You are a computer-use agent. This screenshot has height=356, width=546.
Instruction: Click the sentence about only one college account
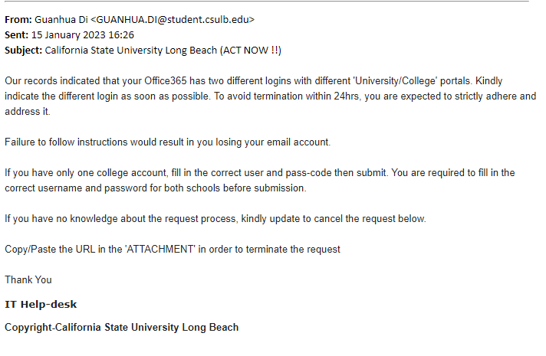point(196,172)
